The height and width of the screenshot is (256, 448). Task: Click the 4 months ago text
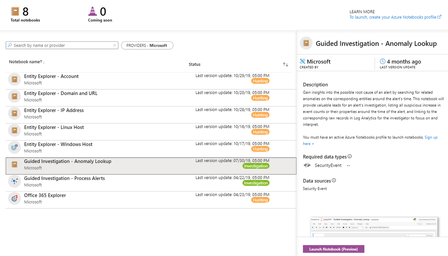pos(404,61)
